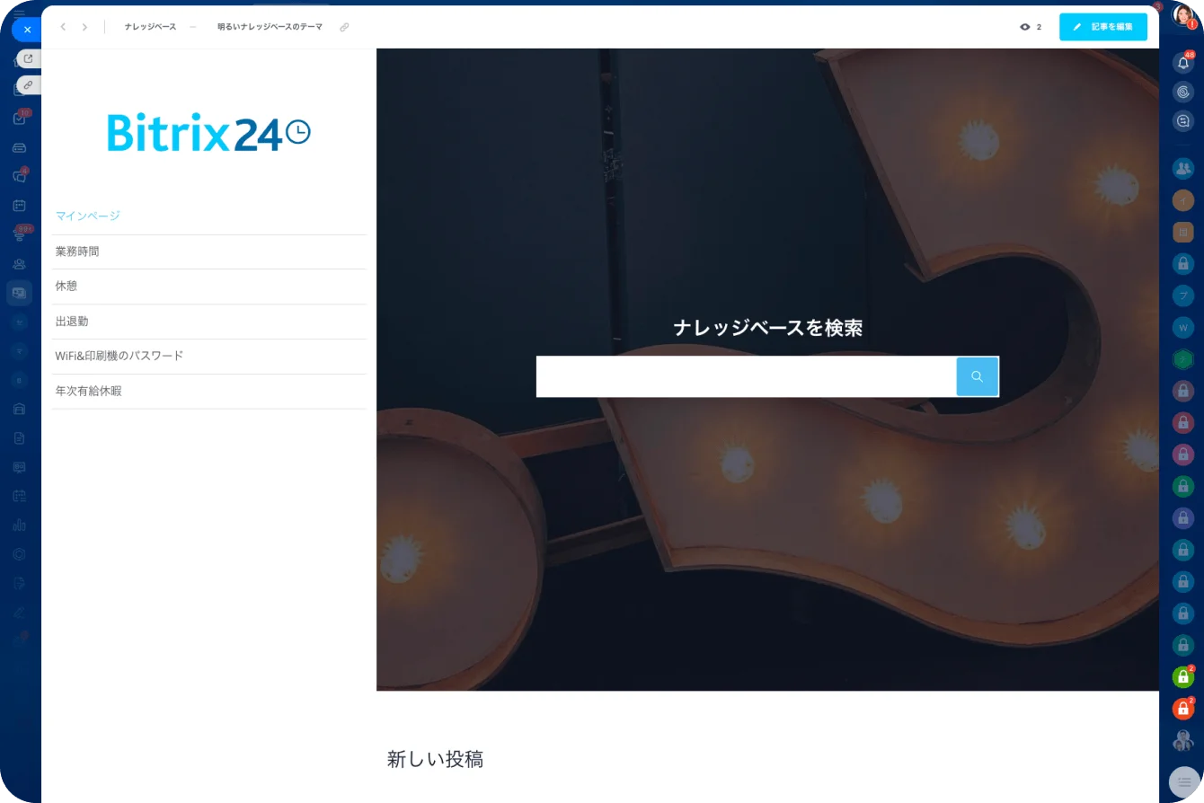Image resolution: width=1204 pixels, height=803 pixels.
Task: Open the Employees icon in the left sidebar
Action: tap(19, 263)
